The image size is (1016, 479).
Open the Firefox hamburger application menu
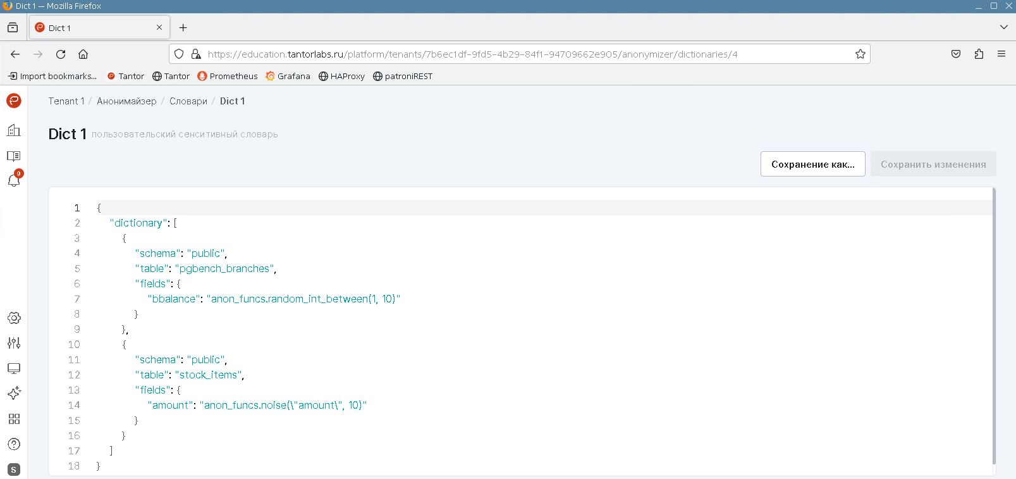tap(1001, 54)
